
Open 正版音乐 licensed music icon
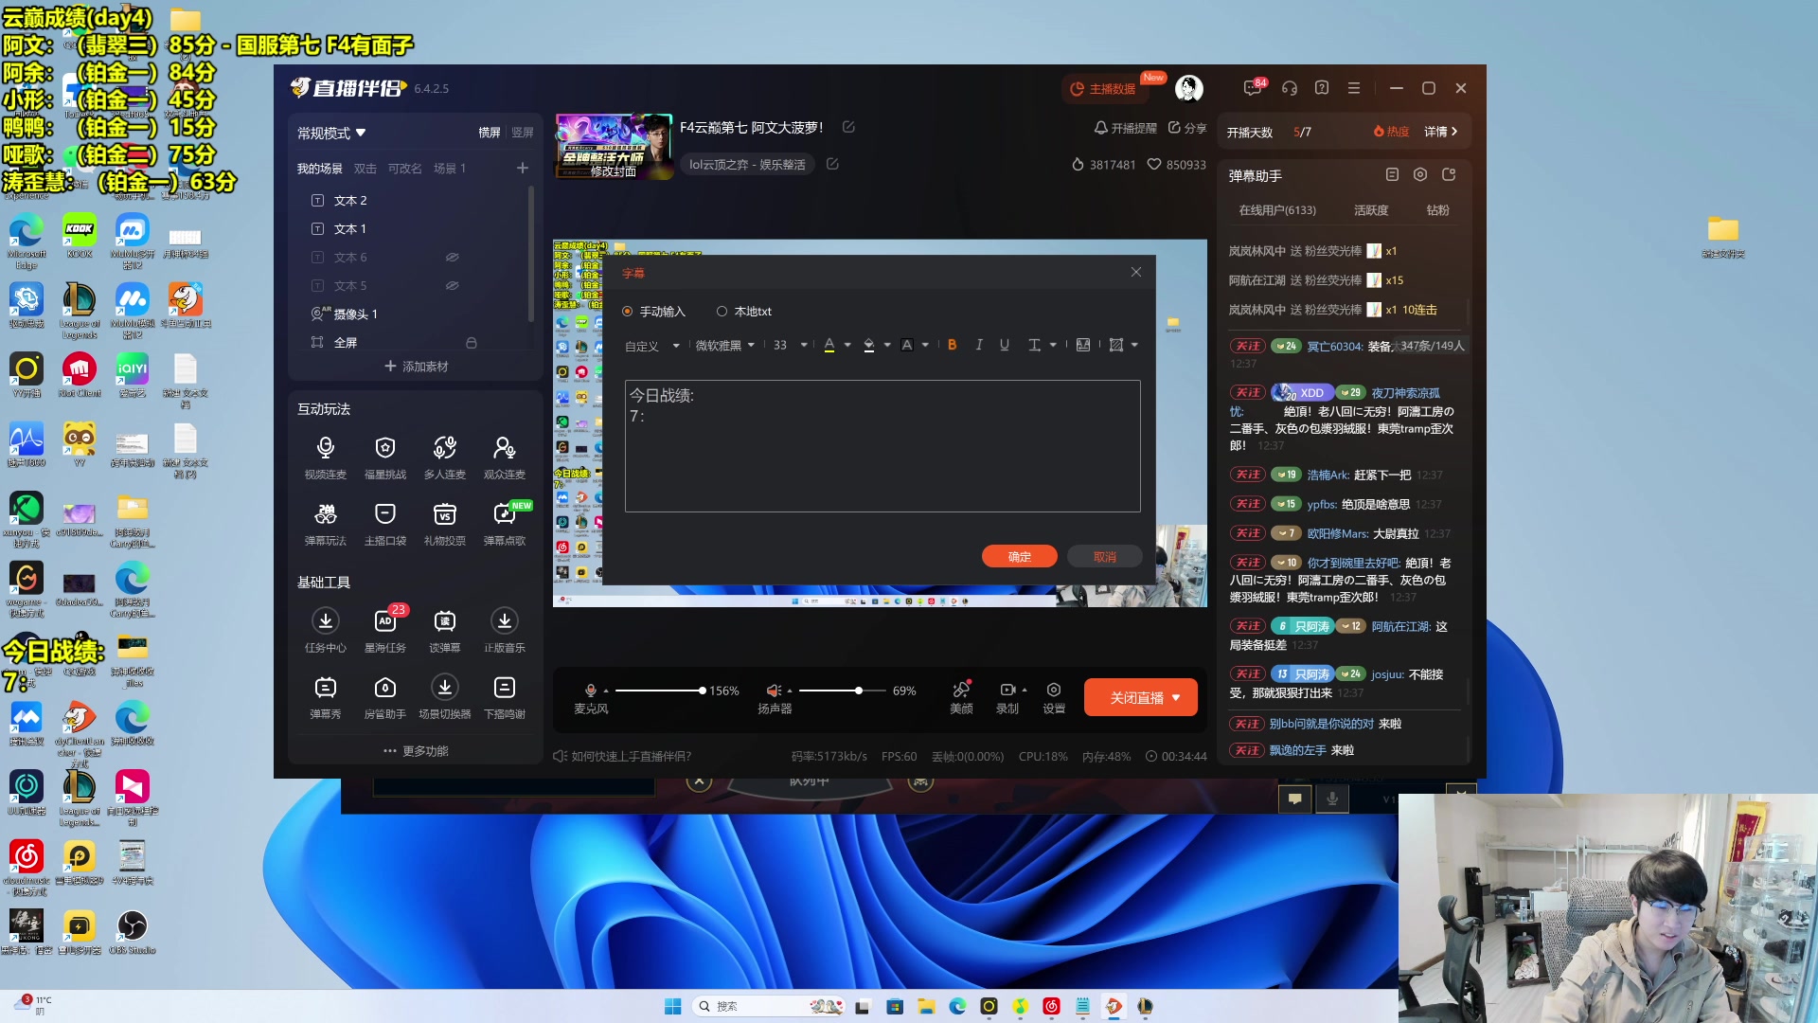point(504,630)
